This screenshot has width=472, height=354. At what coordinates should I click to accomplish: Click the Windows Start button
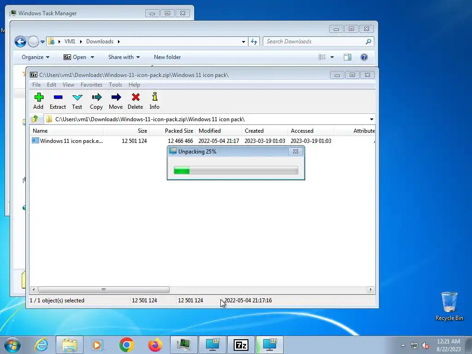pos(12,345)
